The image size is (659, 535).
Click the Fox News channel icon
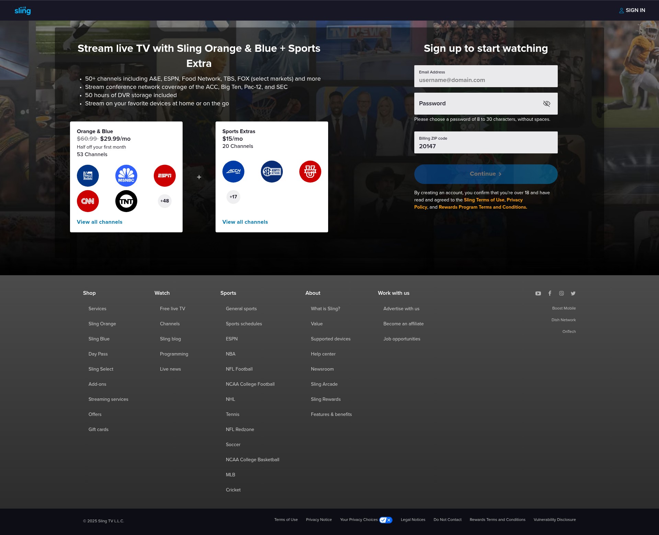(88, 176)
